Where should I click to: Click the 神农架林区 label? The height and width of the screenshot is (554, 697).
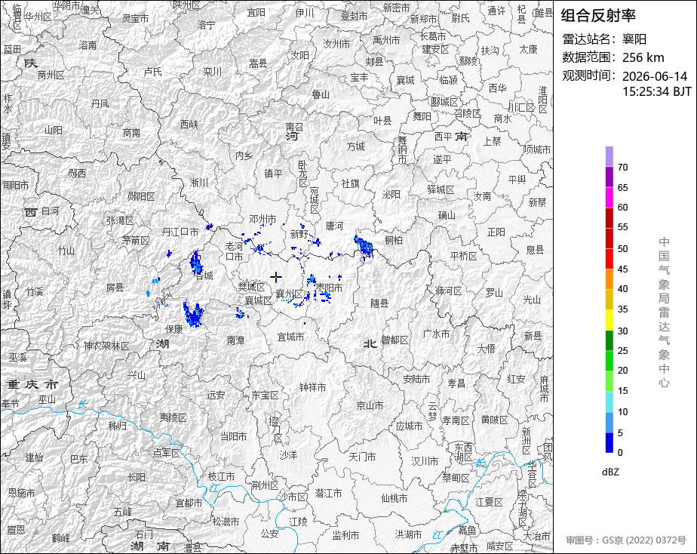coord(106,346)
